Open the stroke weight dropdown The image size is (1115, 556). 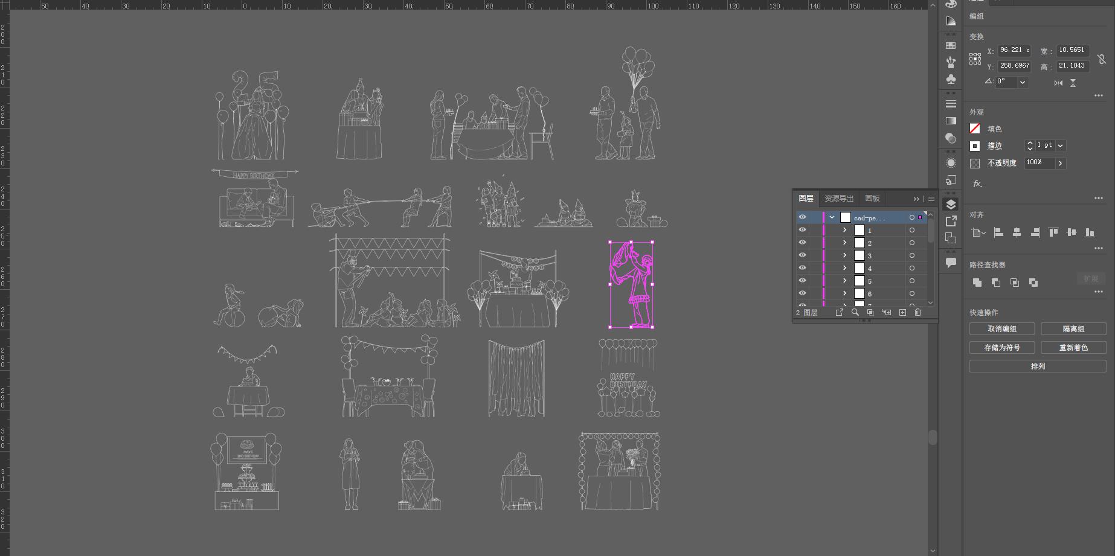(1061, 145)
